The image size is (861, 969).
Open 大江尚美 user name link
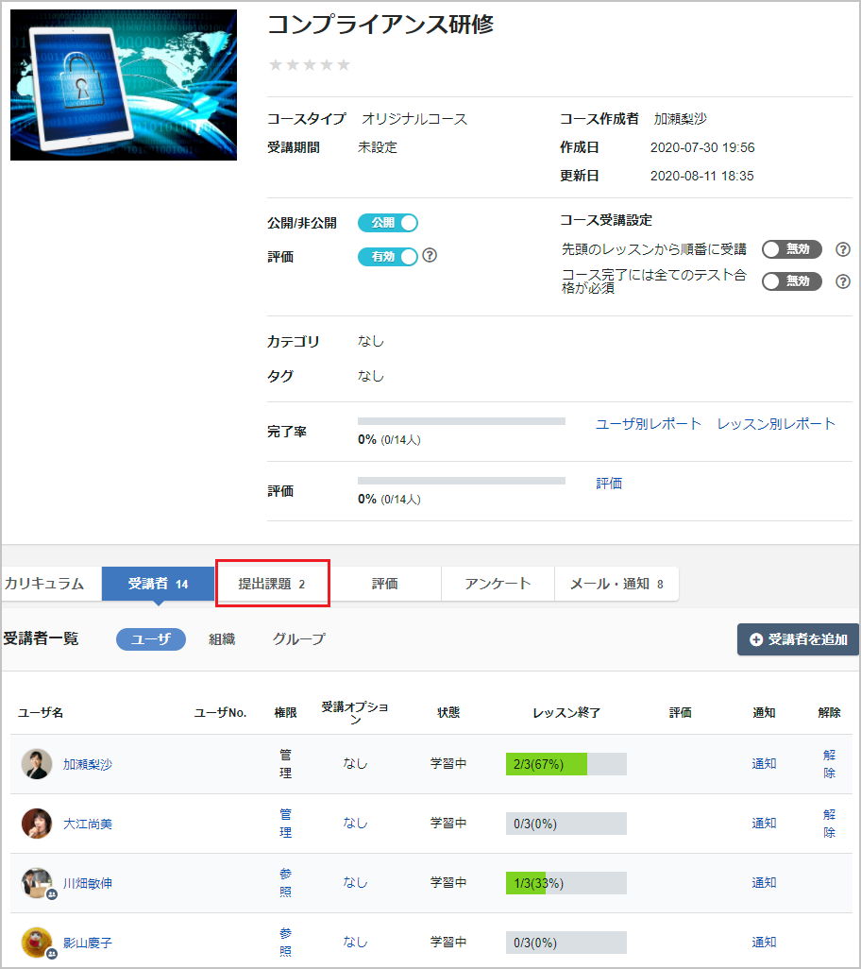88,824
